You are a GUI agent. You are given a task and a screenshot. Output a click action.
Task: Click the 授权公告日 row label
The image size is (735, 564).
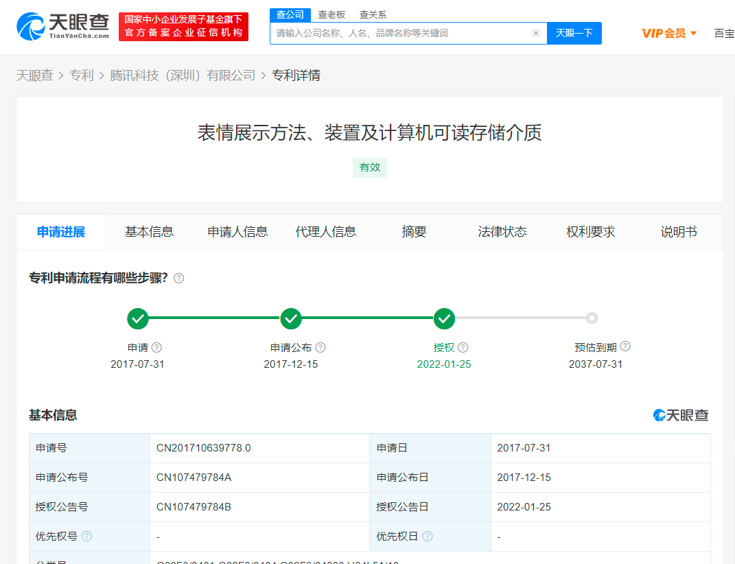tap(402, 507)
